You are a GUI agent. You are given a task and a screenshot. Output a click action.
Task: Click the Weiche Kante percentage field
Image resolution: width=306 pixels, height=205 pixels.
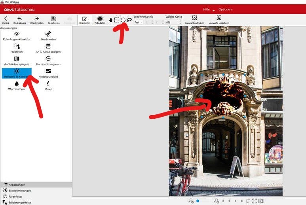tap(173, 23)
